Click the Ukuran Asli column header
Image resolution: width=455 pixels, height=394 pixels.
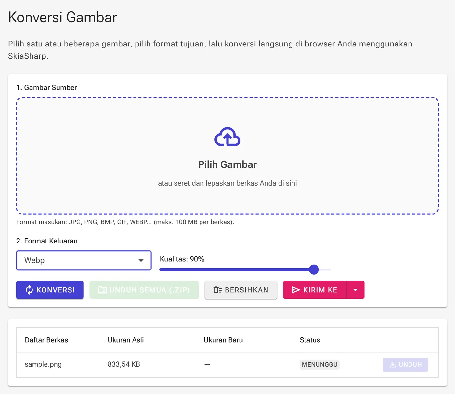(126, 340)
